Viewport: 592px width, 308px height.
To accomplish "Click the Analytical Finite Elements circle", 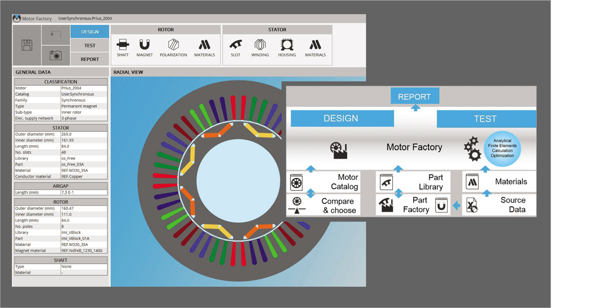I will click(502, 148).
